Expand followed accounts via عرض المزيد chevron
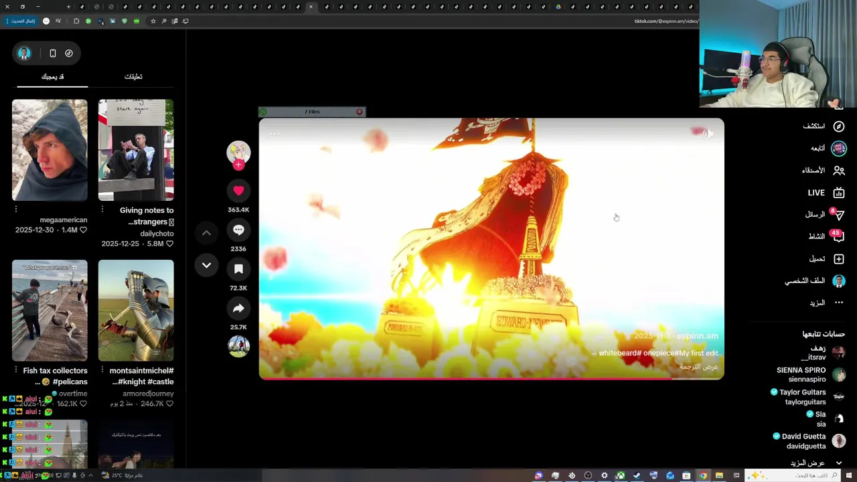This screenshot has height=482, width=857. 839,463
